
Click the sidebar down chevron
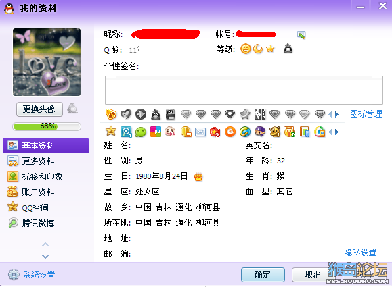[x=45, y=257]
